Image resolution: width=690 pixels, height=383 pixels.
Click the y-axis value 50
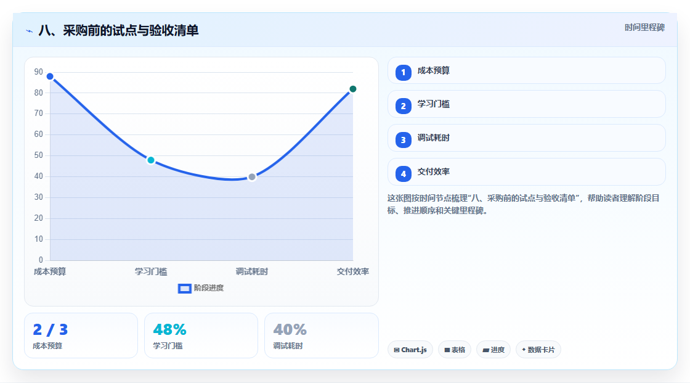pos(39,155)
